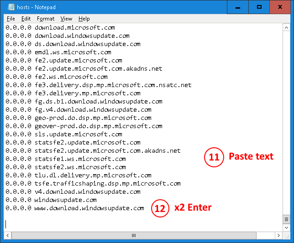Open the Help menu
This screenshot has width=294, height=243.
[x=84, y=19]
